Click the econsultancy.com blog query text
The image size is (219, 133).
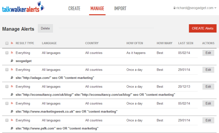95,95
